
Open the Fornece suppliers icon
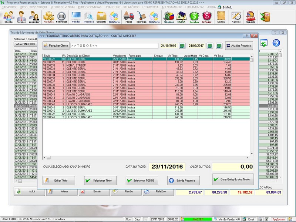coord(21,17)
